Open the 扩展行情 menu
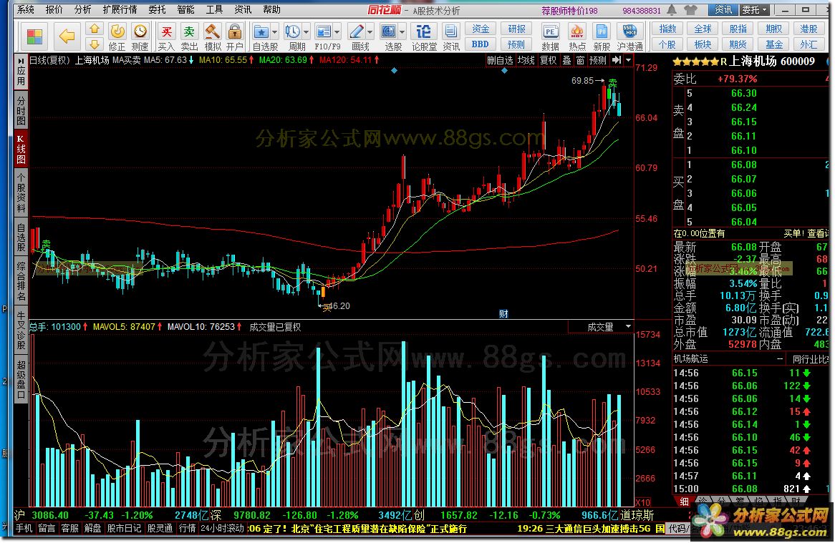The width and height of the screenshot is (835, 543). 120,9
